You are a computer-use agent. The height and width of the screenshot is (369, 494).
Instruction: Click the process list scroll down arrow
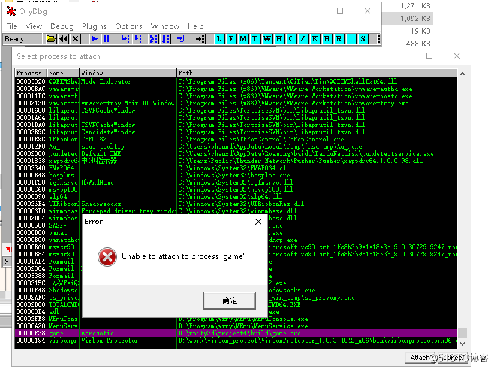[462, 344]
